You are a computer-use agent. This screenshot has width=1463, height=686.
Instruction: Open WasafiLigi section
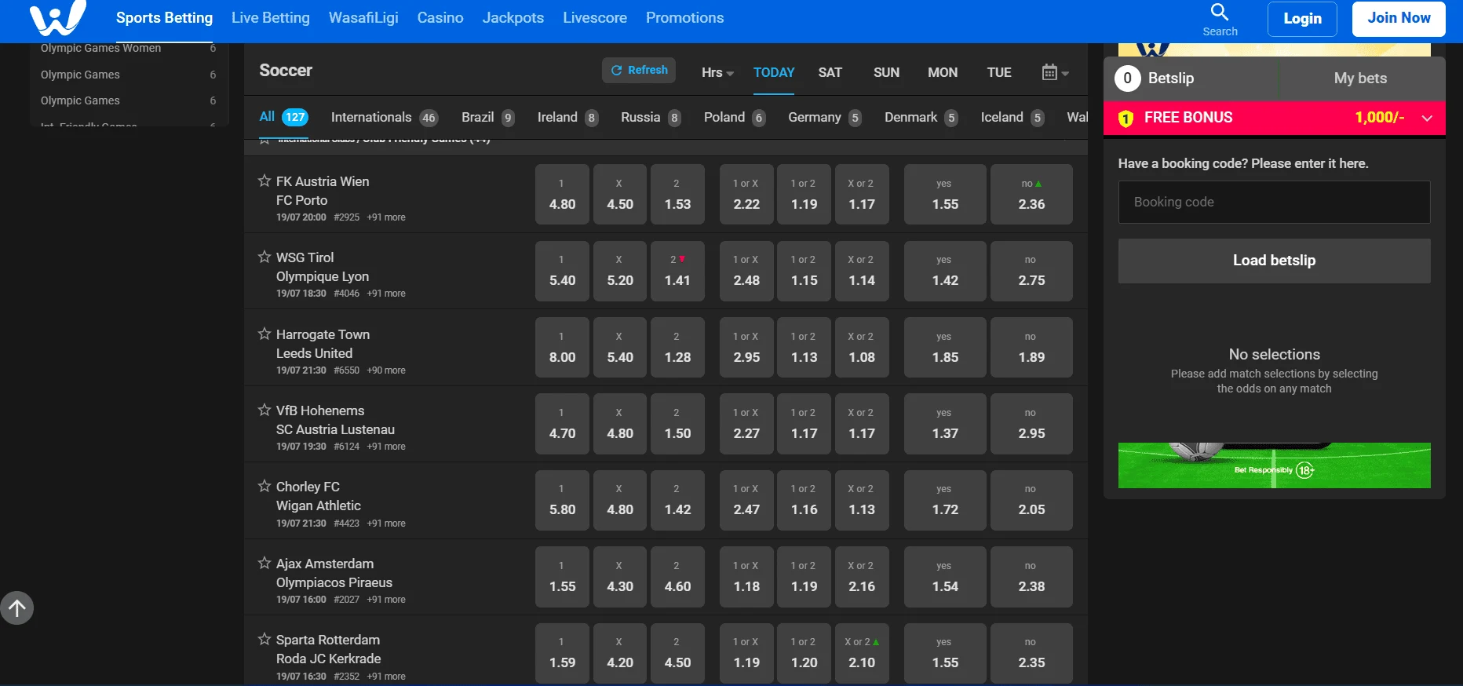pyautogui.click(x=363, y=17)
